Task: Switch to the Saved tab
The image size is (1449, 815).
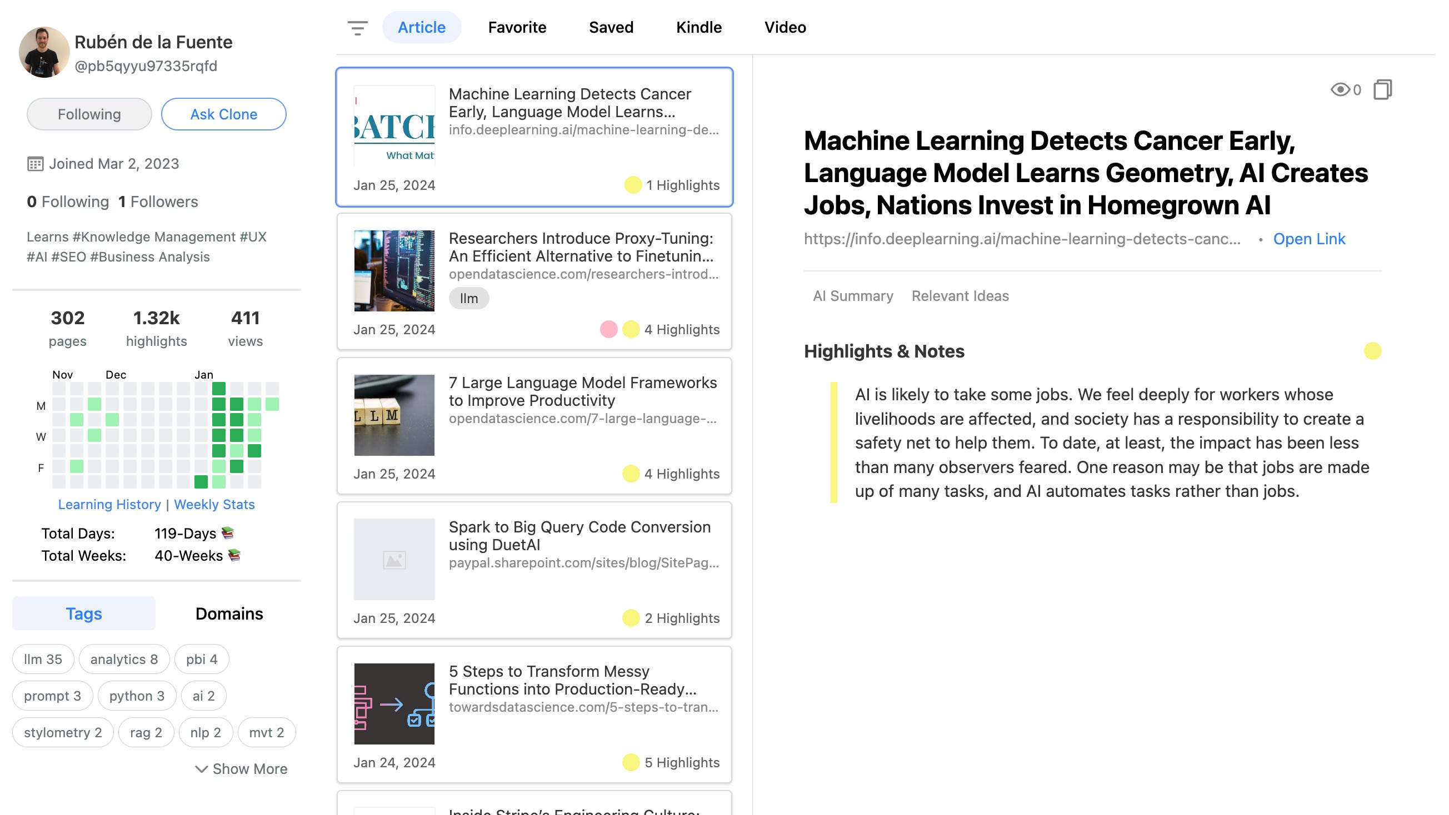Action: [x=611, y=27]
